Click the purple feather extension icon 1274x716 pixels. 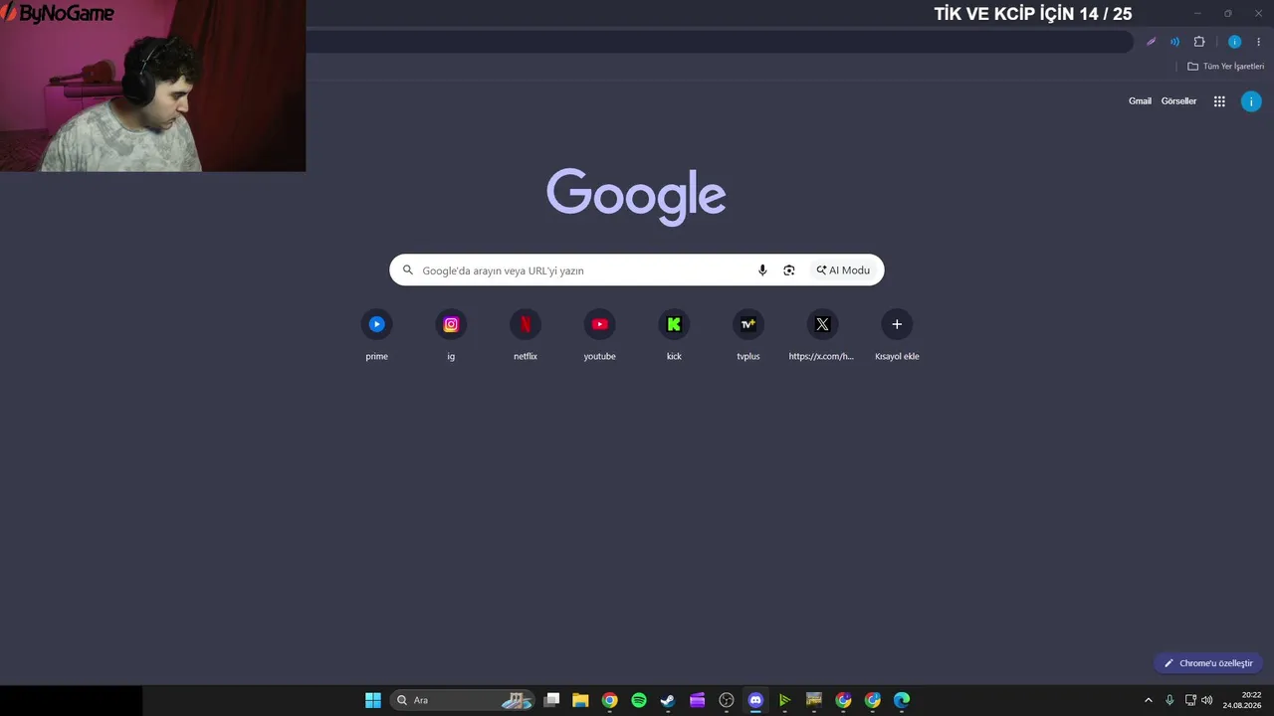pos(1151,42)
